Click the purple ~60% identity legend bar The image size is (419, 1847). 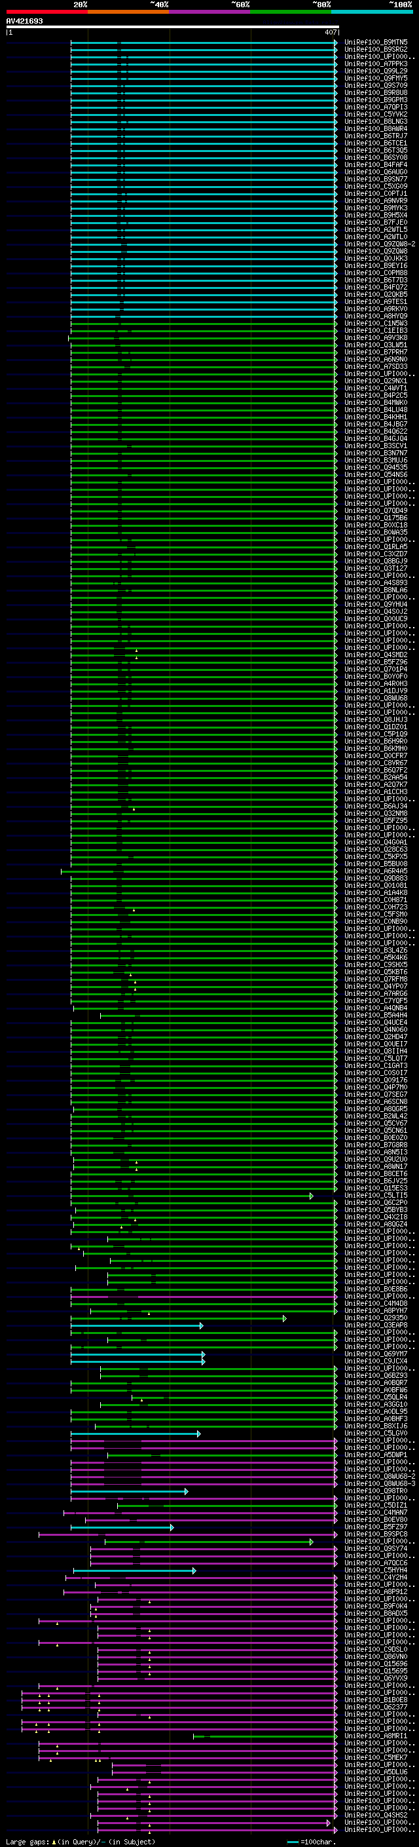[x=210, y=12]
